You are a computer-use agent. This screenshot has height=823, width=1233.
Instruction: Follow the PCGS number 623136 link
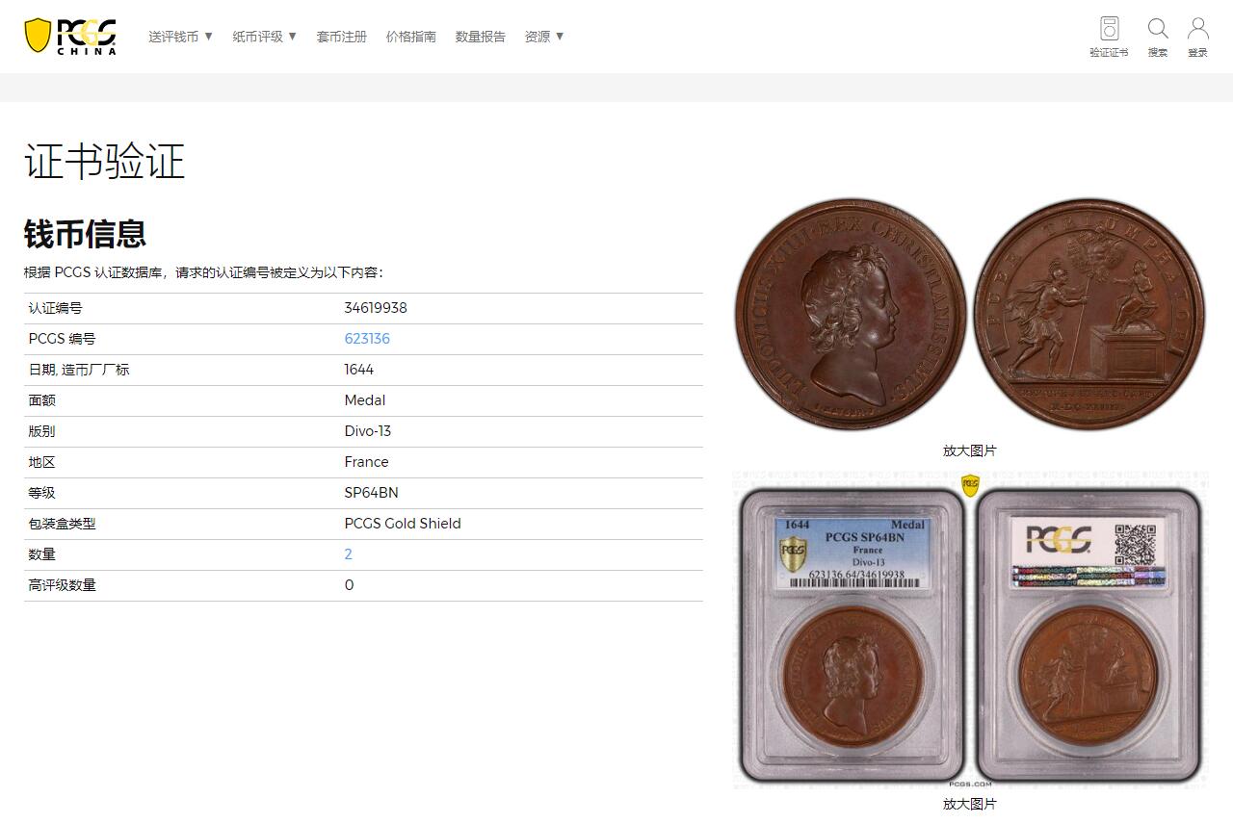pos(367,339)
